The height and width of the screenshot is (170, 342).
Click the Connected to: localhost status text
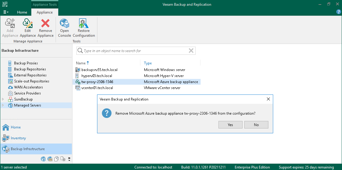click(153, 167)
